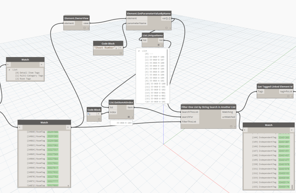Select the Matching output port
The width and height of the screenshot is (296, 193).
[x=229, y=112]
